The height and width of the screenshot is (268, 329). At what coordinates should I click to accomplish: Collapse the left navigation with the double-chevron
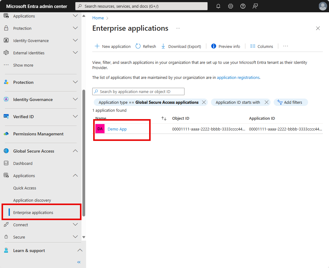(x=79, y=262)
